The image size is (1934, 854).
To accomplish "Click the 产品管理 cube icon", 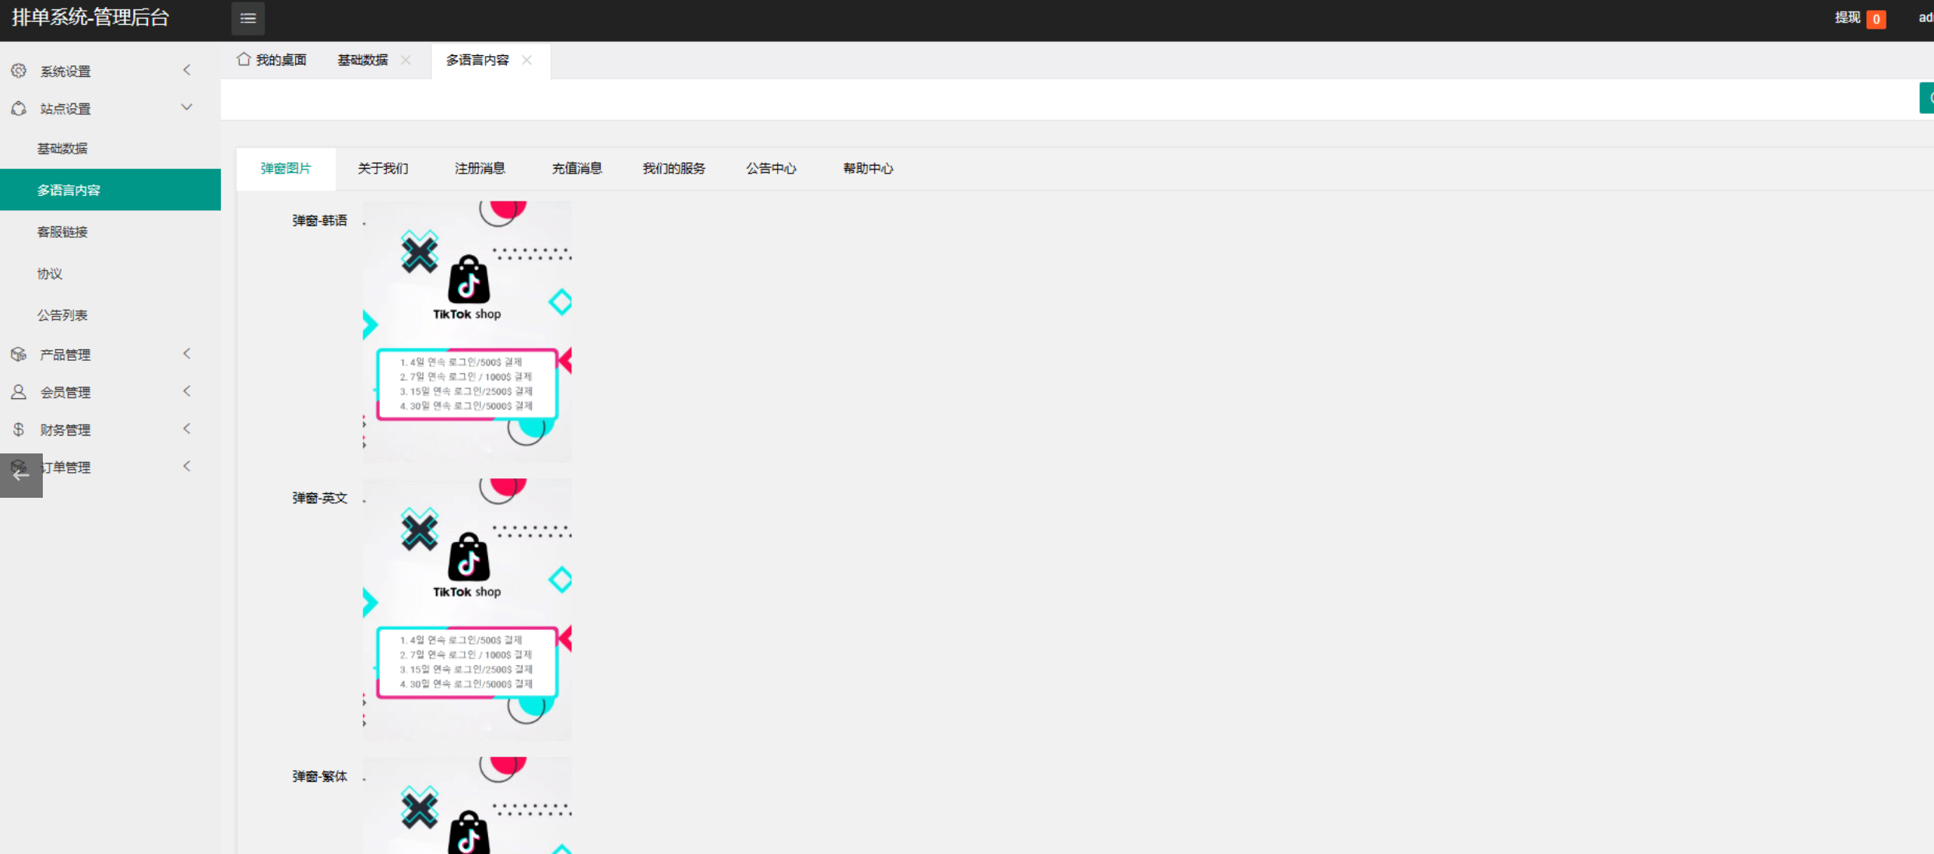I will [x=19, y=355].
